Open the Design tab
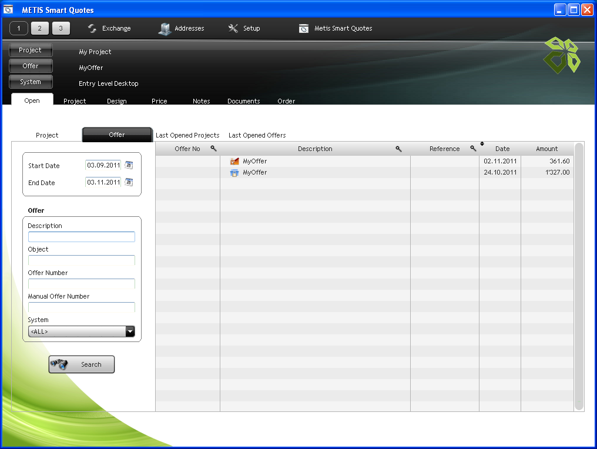The height and width of the screenshot is (449, 597). tap(116, 101)
